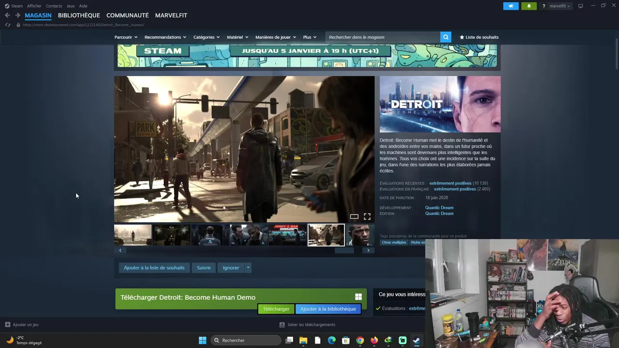The image size is (619, 348).
Task: Click the Steam winter sale banner
Action: (307, 56)
